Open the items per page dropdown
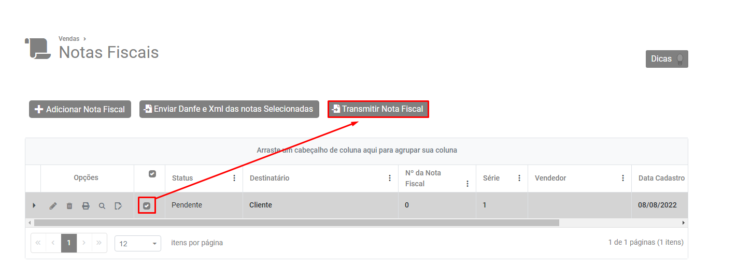This screenshot has height=268, width=751. [138, 244]
